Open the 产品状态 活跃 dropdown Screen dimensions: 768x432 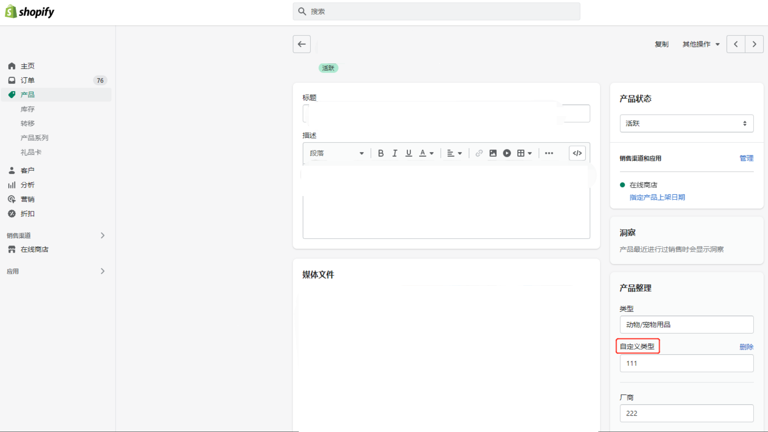point(686,123)
